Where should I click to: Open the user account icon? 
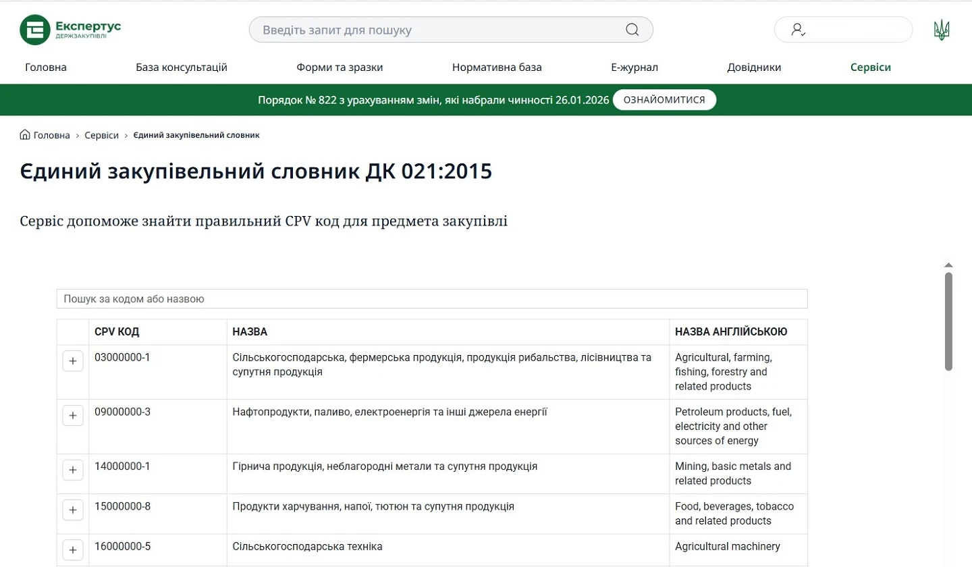(x=798, y=29)
